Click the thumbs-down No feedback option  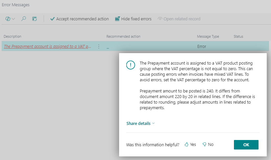(208, 145)
